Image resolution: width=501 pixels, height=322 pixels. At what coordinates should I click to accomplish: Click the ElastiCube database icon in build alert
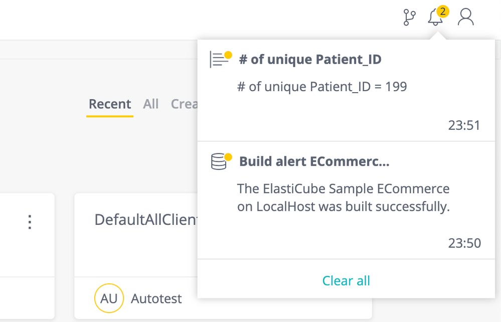219,162
